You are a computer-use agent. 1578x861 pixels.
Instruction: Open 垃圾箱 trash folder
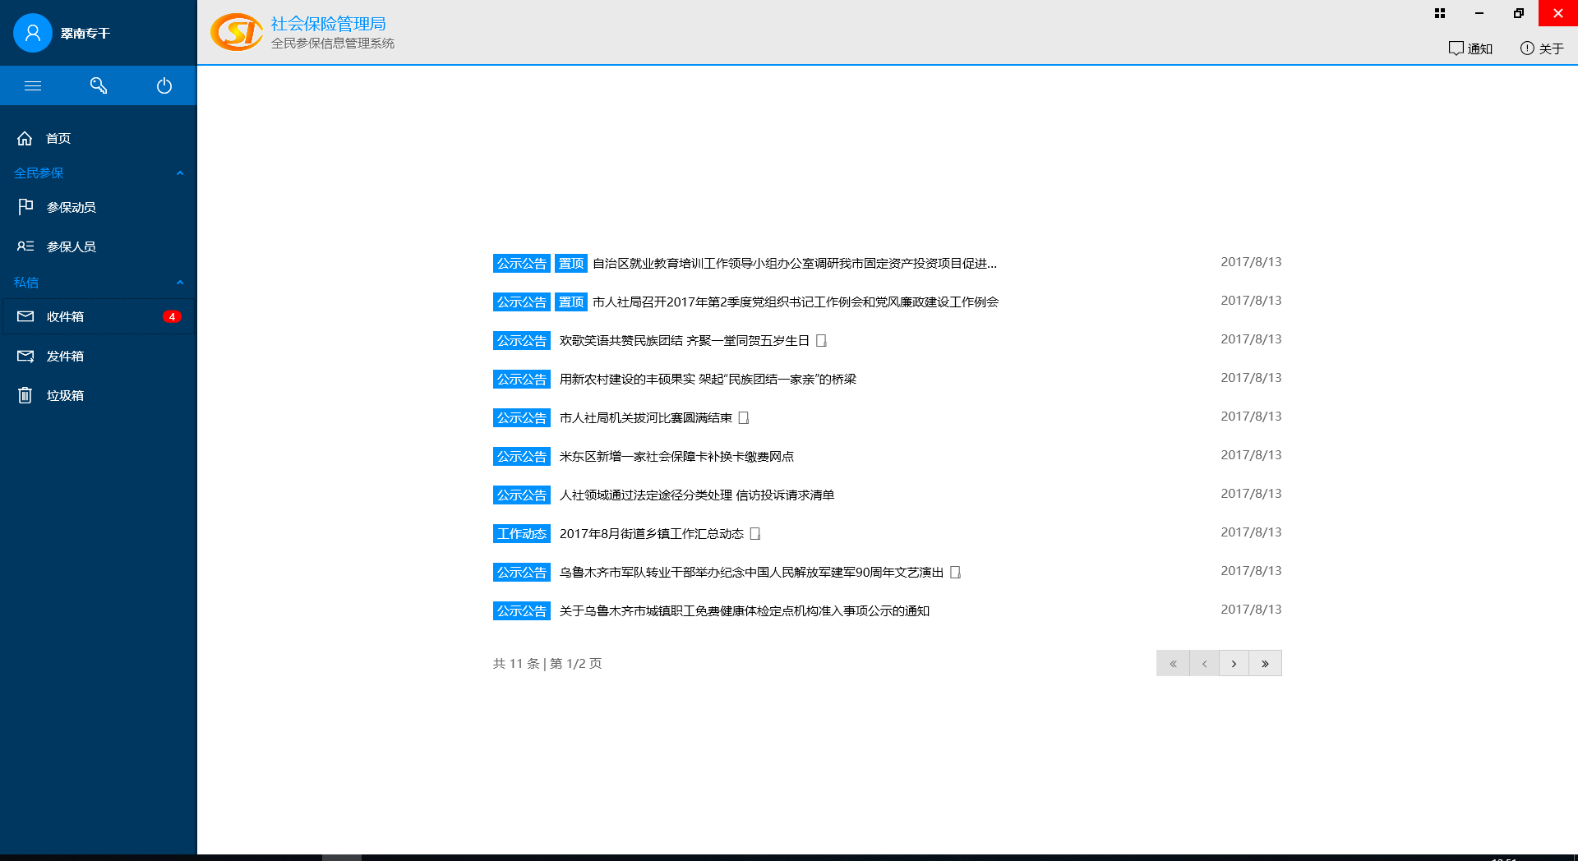point(66,395)
